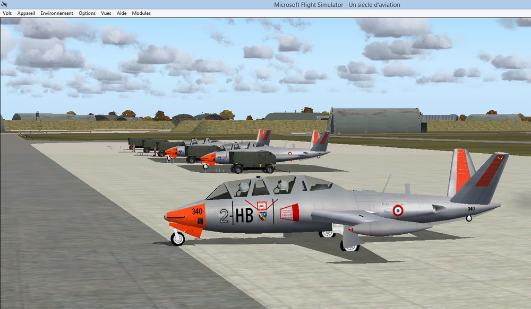
Task: Click the airplane app icon in title bar
Action: pyautogui.click(x=4, y=5)
